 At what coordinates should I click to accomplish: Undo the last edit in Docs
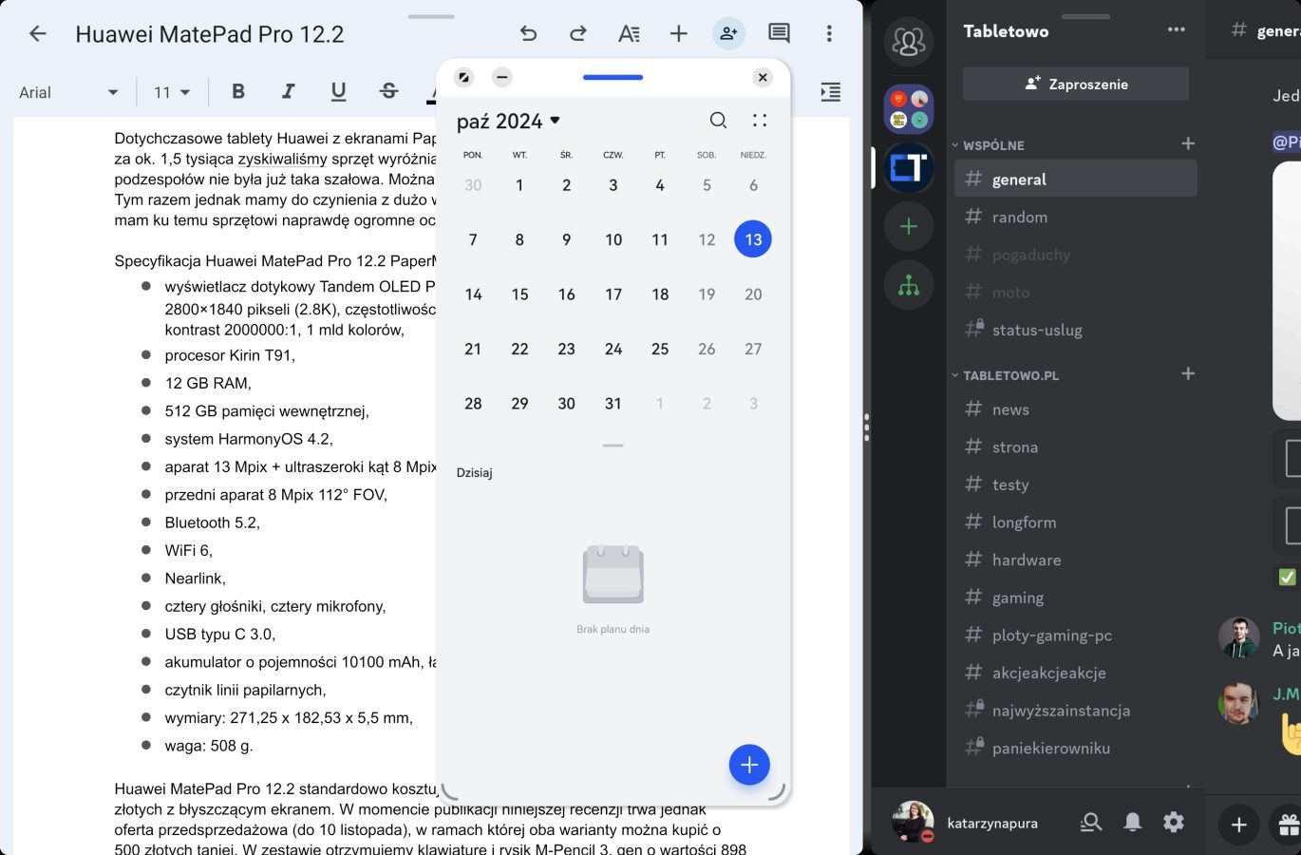529,34
